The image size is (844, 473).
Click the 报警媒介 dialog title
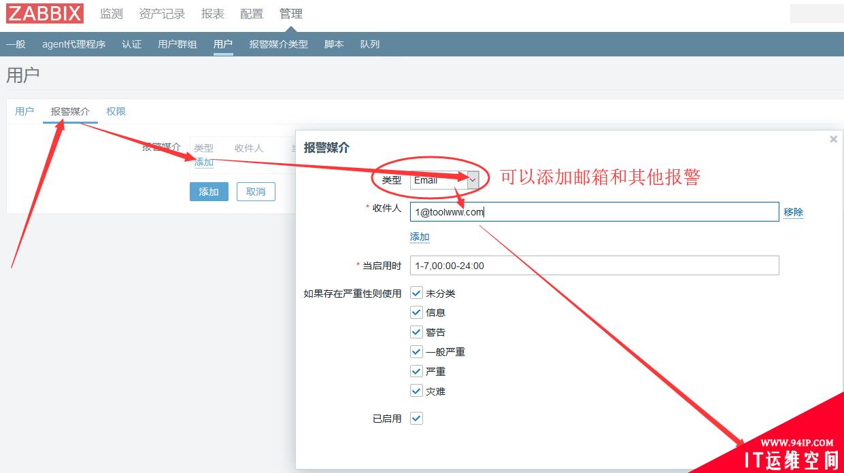click(326, 147)
